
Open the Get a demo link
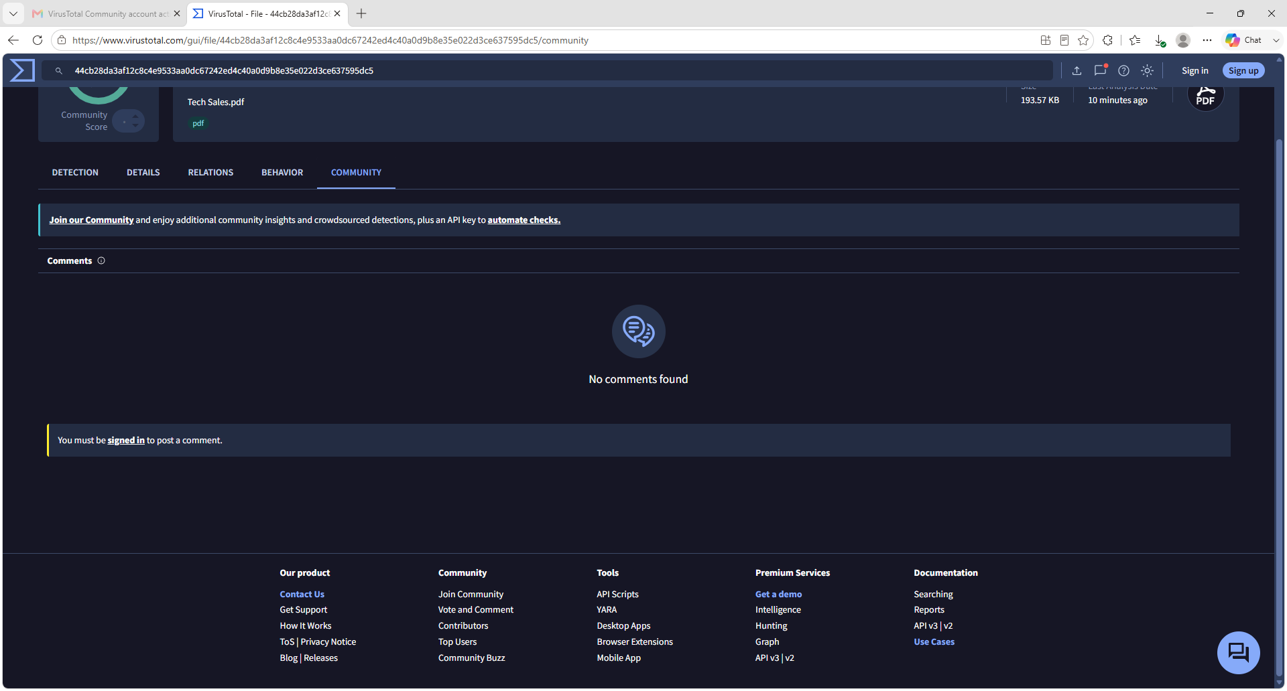click(778, 595)
